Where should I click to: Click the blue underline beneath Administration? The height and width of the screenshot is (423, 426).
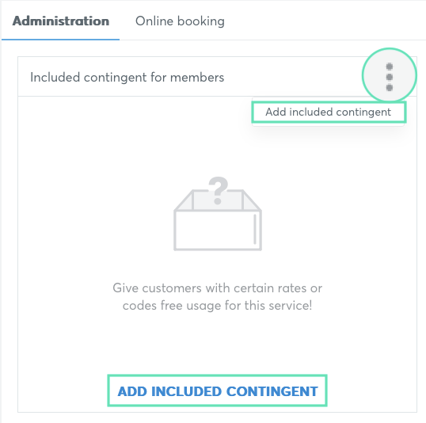click(60, 40)
